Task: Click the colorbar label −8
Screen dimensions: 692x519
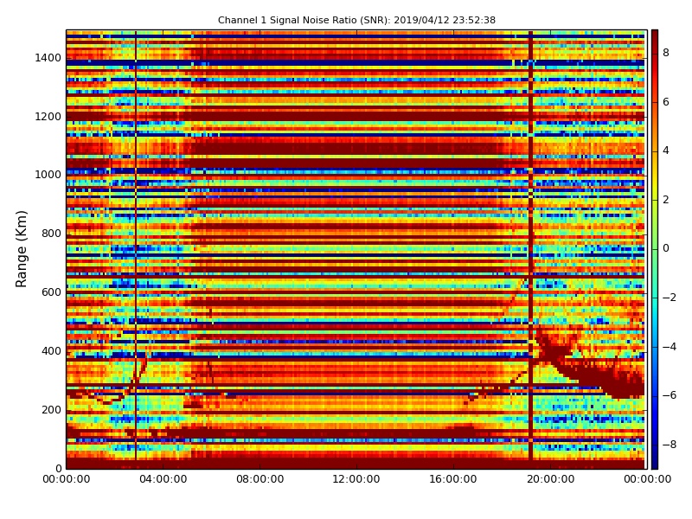Action: (x=669, y=445)
